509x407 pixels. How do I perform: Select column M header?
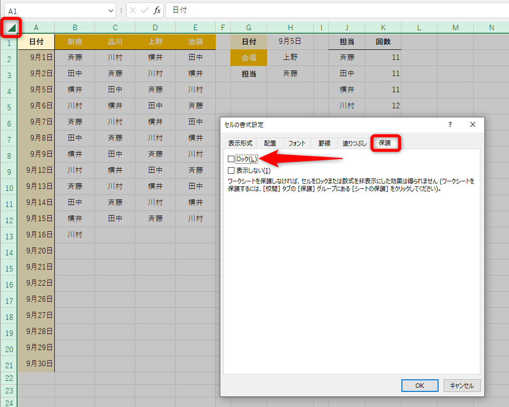[x=456, y=28]
